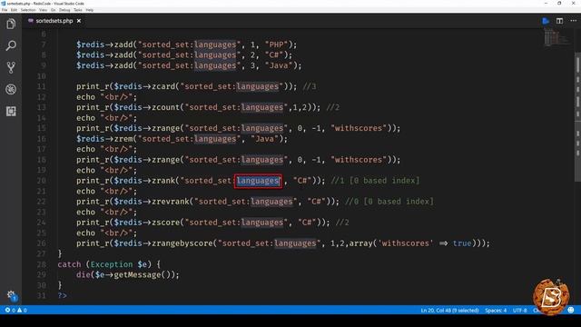Click line number 20 in the gutter
581x327 pixels.
pyautogui.click(x=42, y=181)
